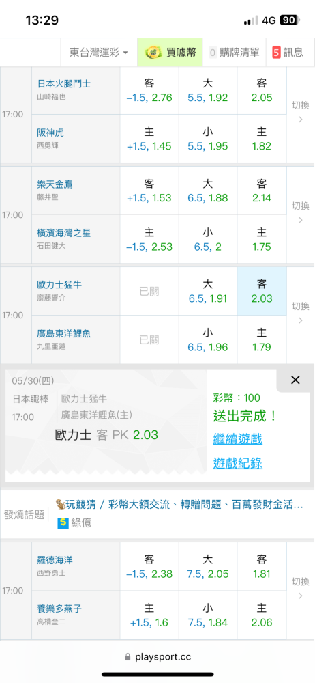Open the 買噱幣 coin purchase icon

coord(153,53)
